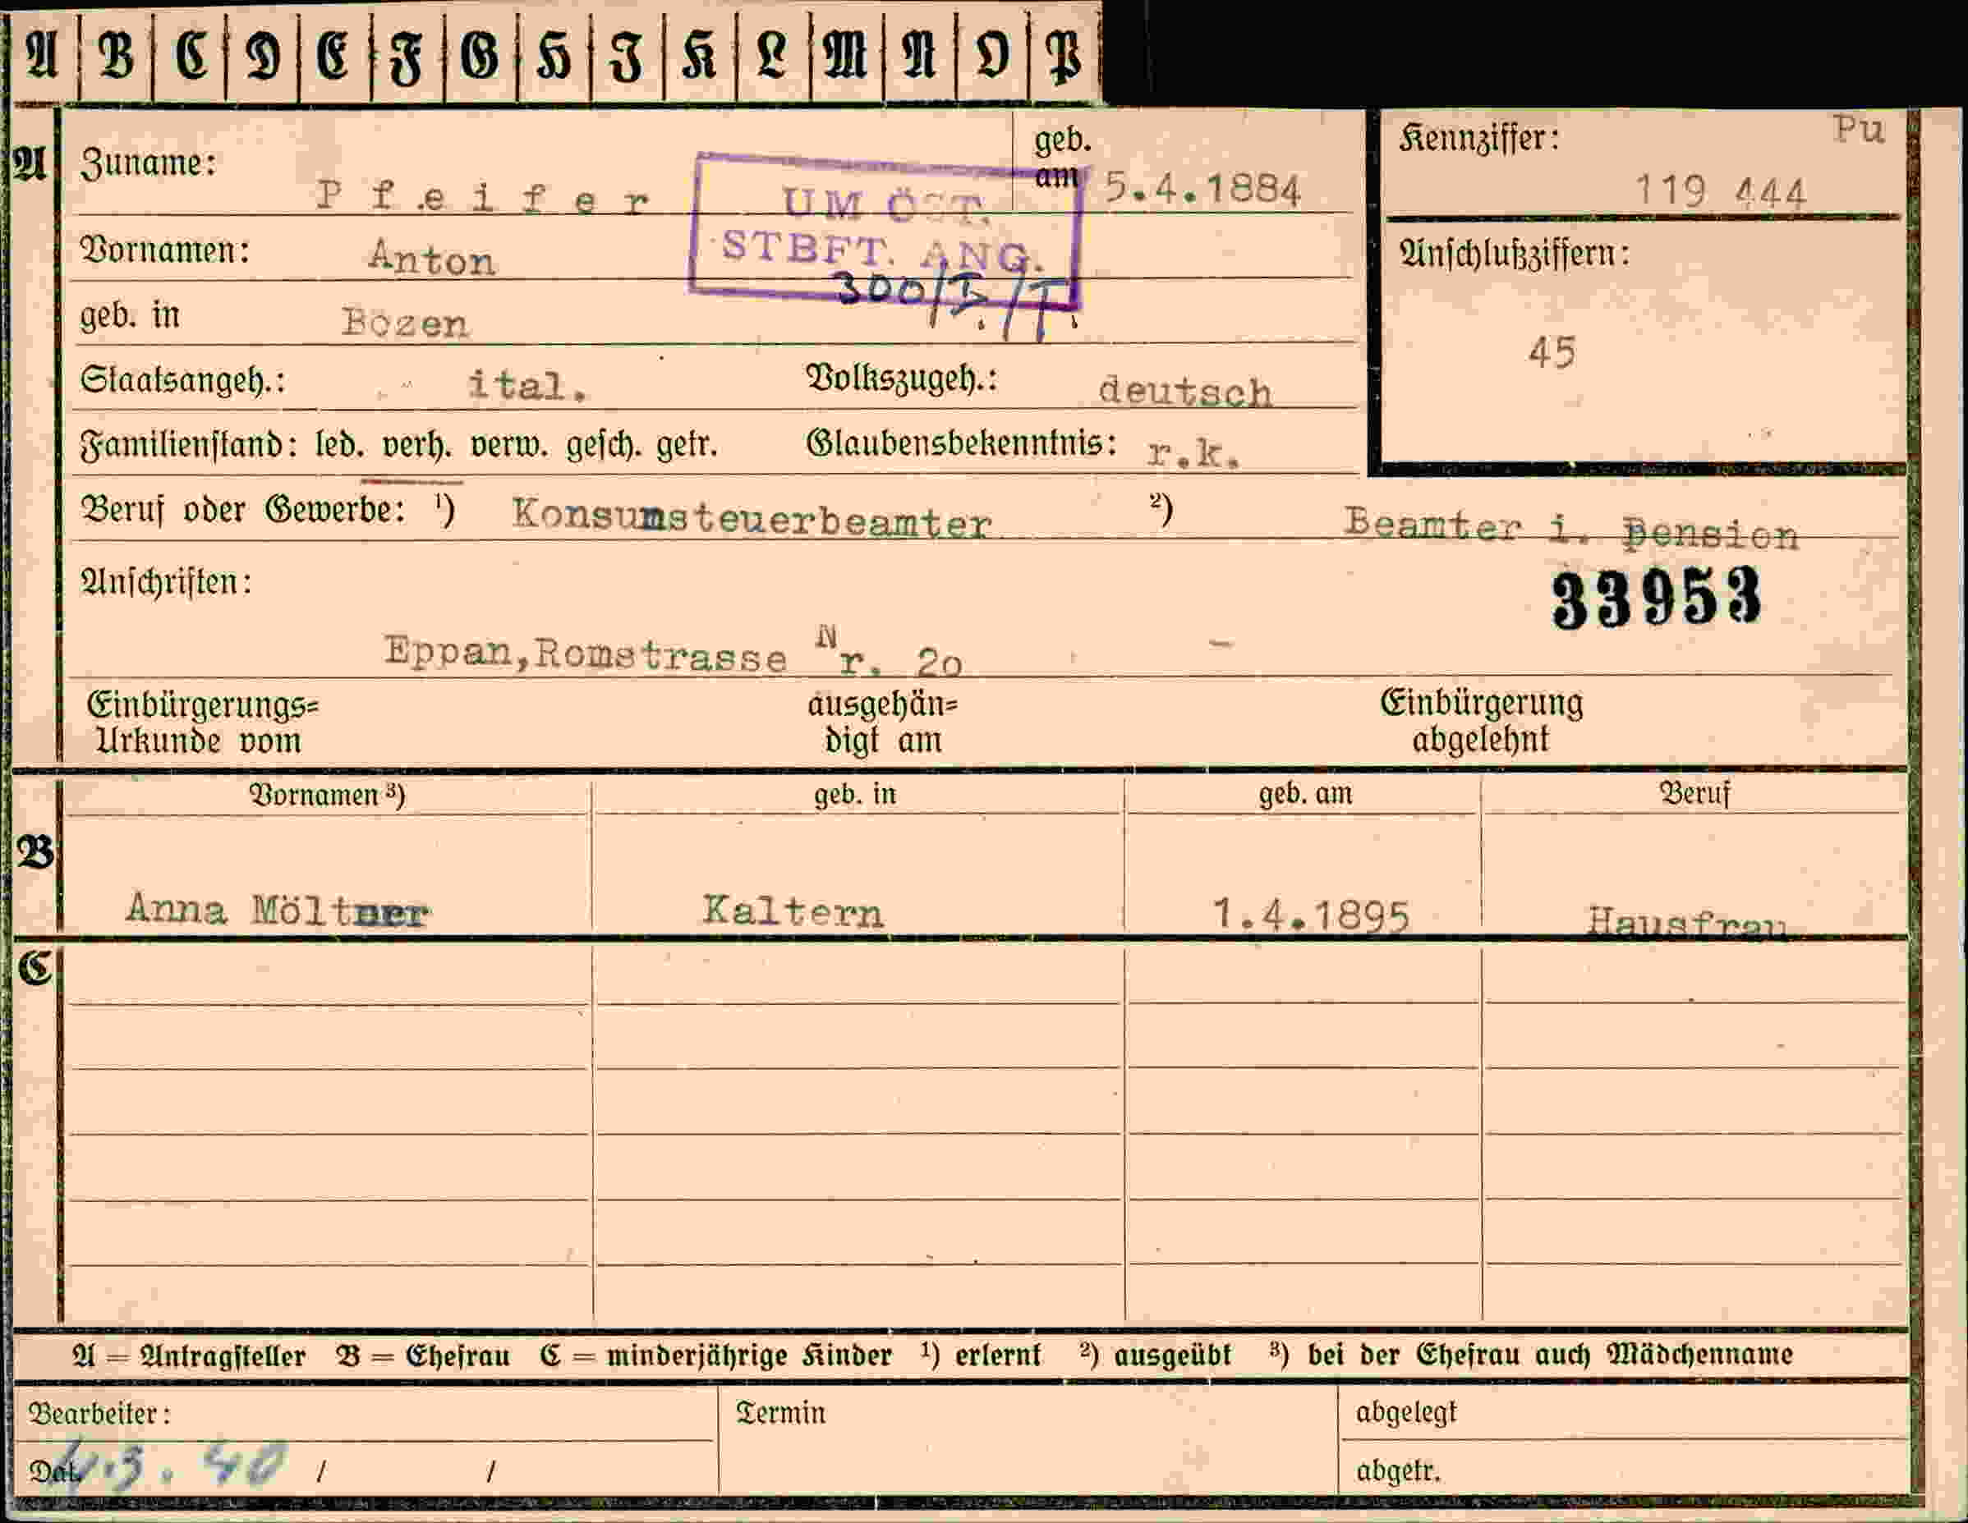Click the legend text "A = Antragsteller"
Viewport: 1968px width, 1523px height.
click(x=189, y=1356)
